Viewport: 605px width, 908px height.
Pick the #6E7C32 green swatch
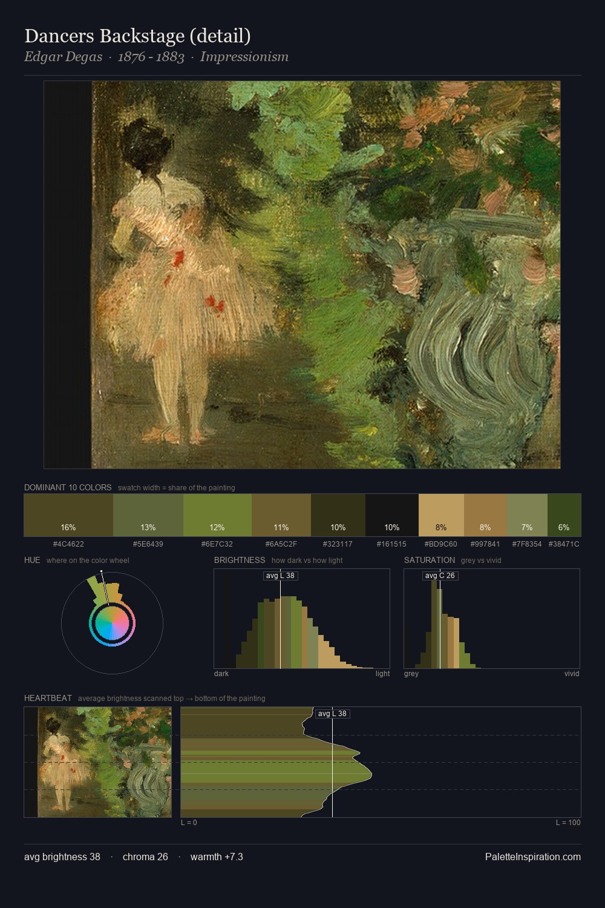pos(217,515)
